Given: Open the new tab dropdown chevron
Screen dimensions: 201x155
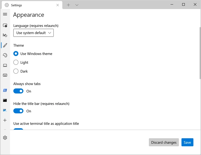Looking at the screenshot, I should [x=77, y=5].
